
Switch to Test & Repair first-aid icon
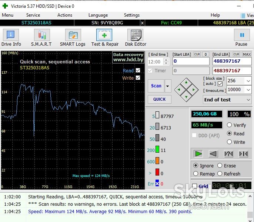coord(104,35)
